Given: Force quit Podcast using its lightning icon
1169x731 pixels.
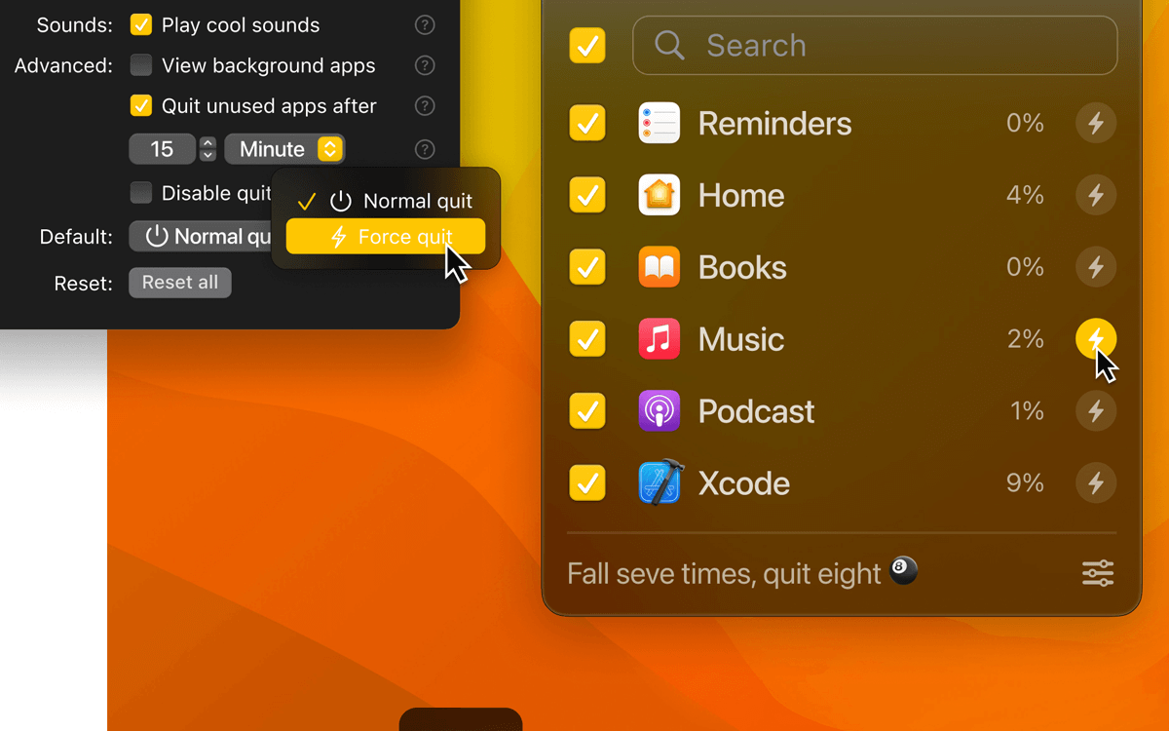Looking at the screenshot, I should pos(1096,411).
